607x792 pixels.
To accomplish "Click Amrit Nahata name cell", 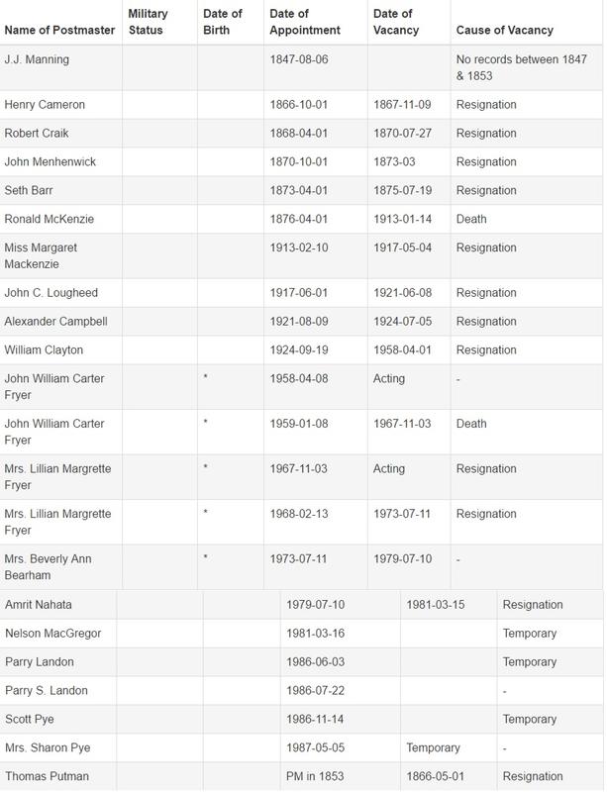I will tap(39, 605).
